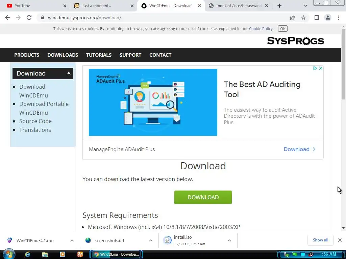Expand options for WinCDEmu-4.1.exe download

tap(72, 240)
